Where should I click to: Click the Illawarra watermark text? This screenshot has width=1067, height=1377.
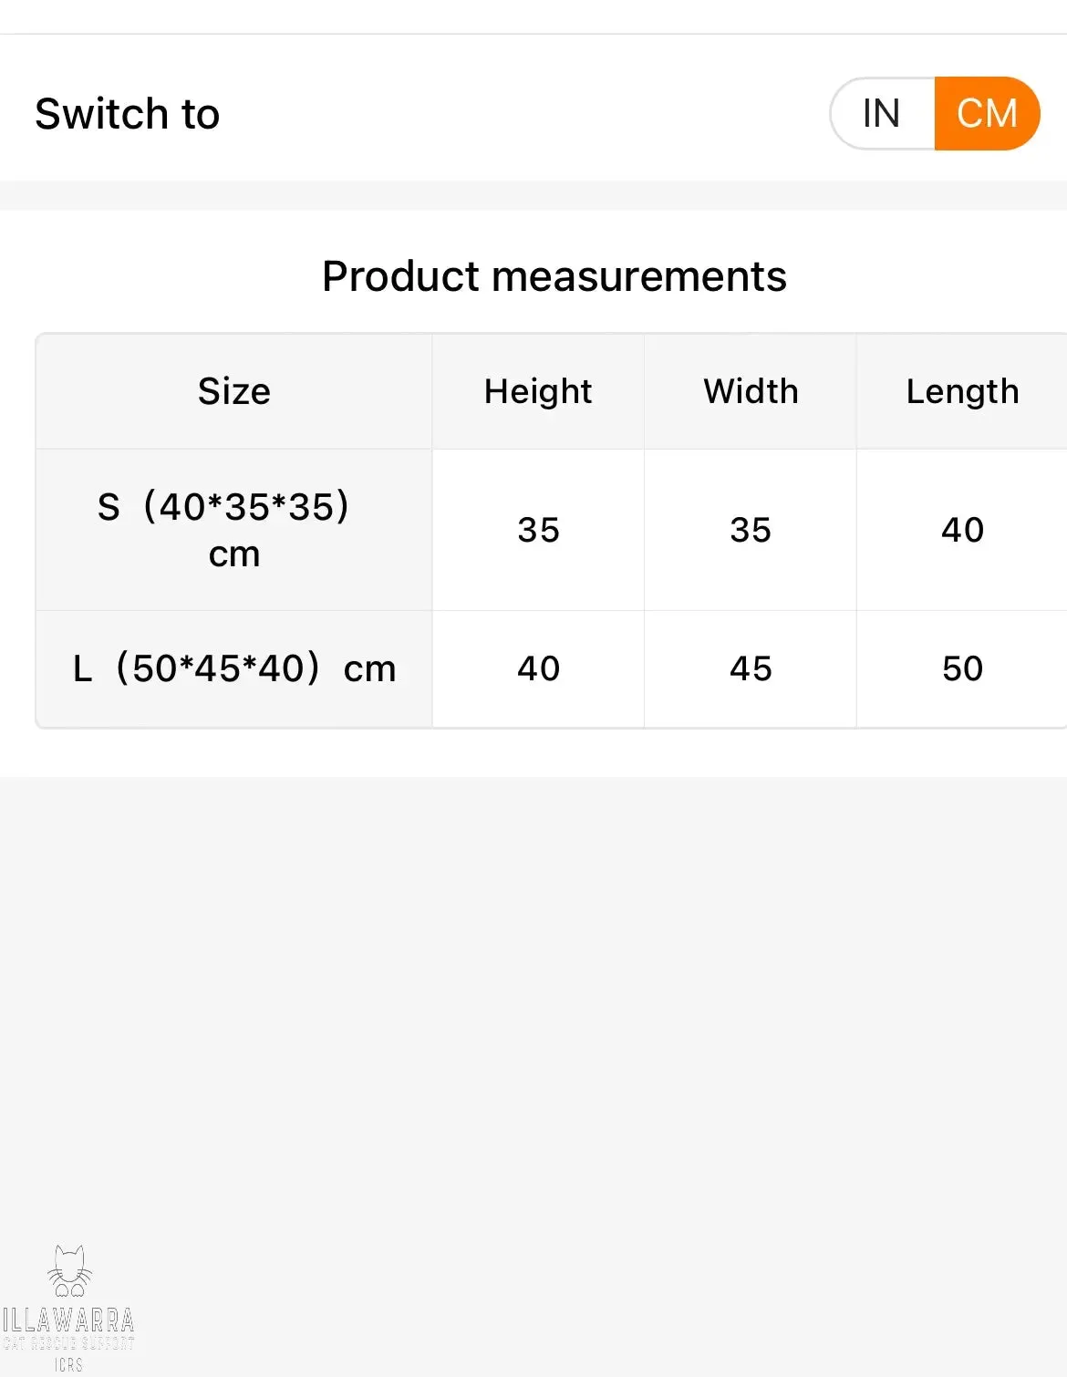pyautogui.click(x=68, y=1320)
